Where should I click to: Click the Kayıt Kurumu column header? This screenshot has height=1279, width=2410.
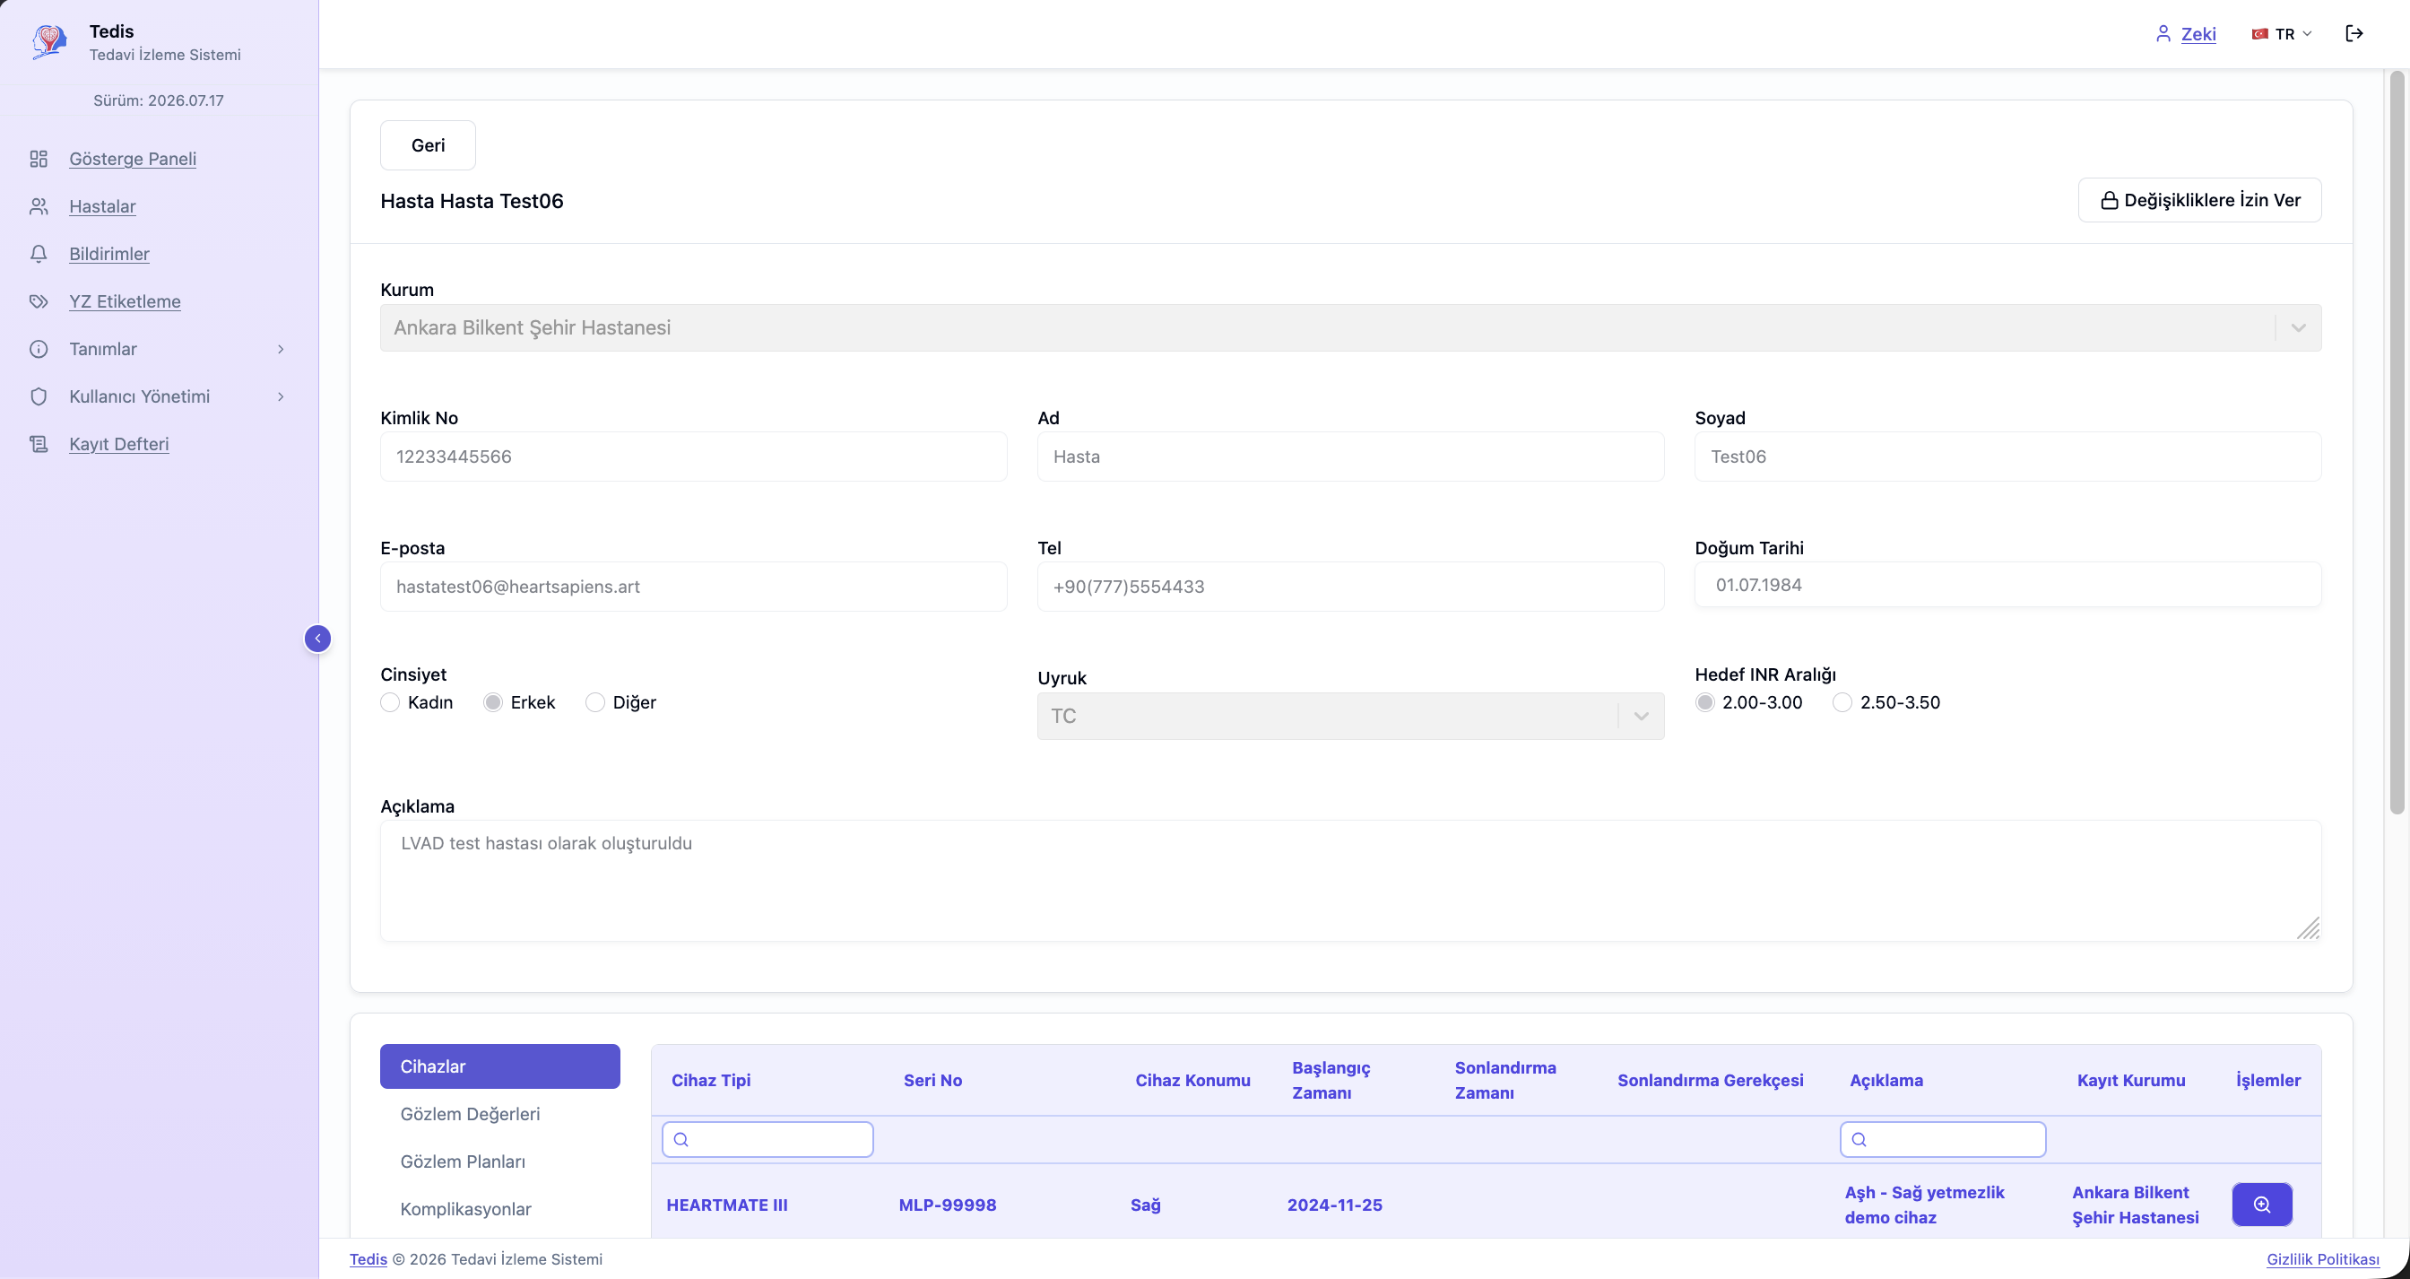tap(2131, 1081)
